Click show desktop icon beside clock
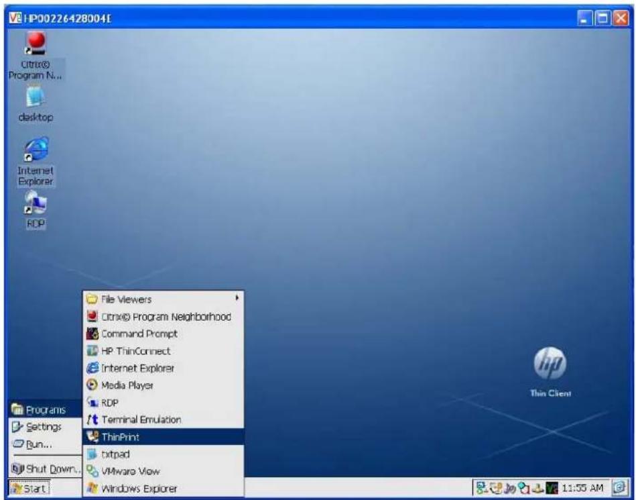Image resolution: width=636 pixels, height=500 pixels. click(x=619, y=487)
